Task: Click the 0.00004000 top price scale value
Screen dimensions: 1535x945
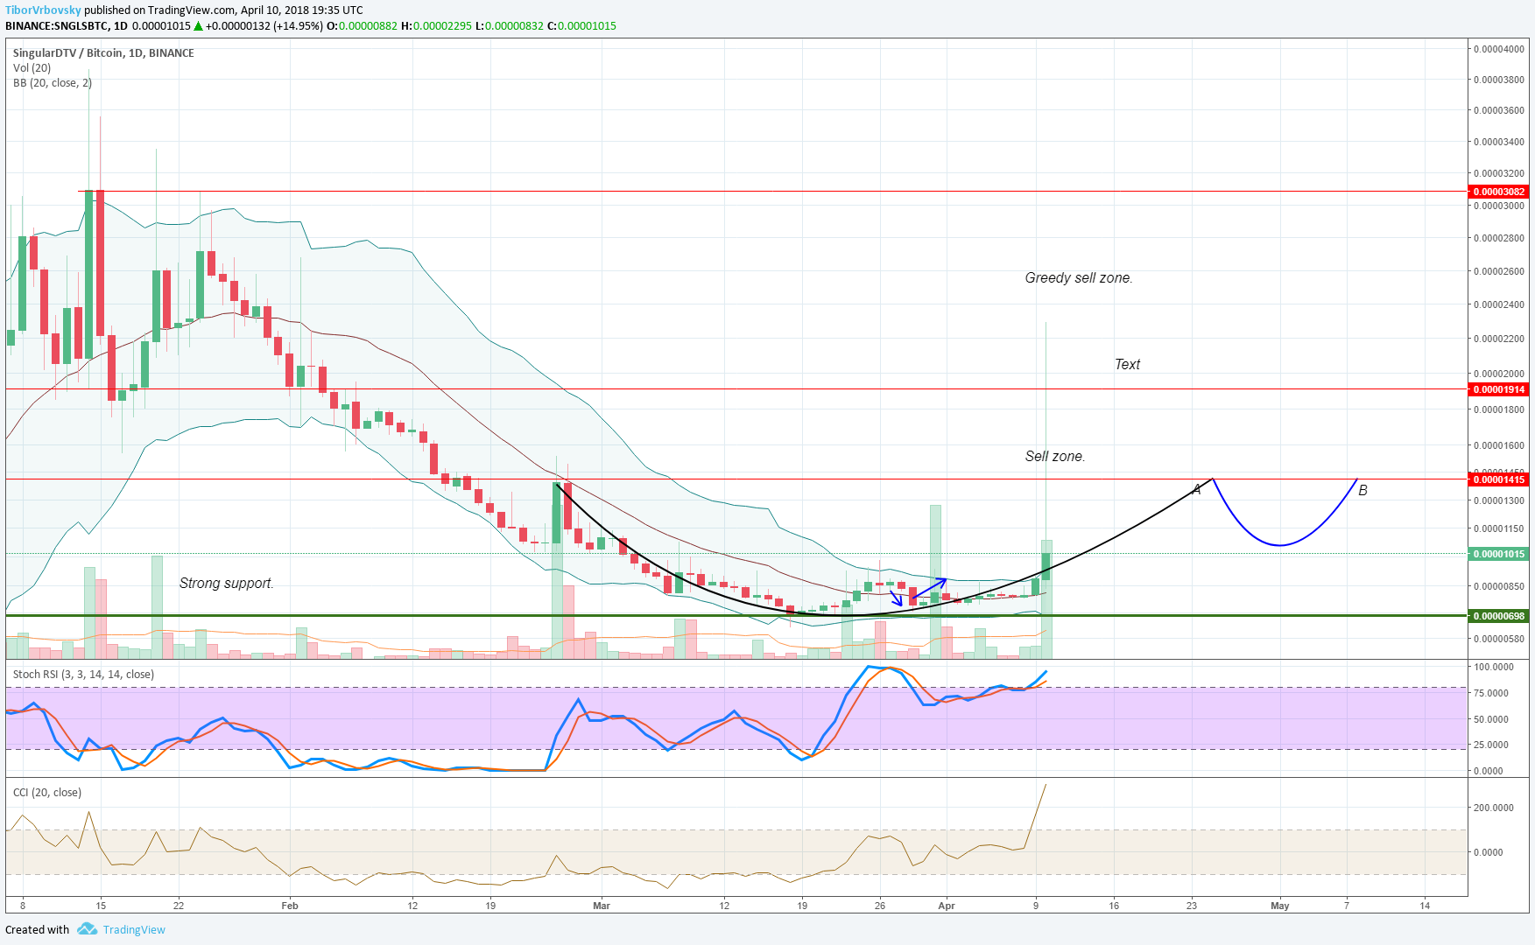Action: pos(1499,49)
